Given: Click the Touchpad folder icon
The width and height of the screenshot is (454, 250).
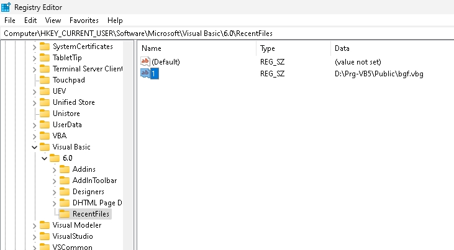Looking at the screenshot, I should click(45, 80).
